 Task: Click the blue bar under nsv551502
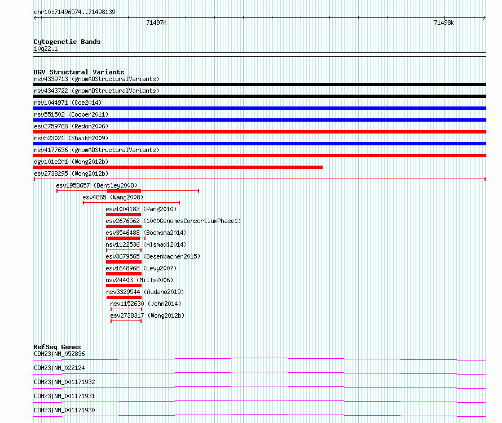tap(259, 120)
